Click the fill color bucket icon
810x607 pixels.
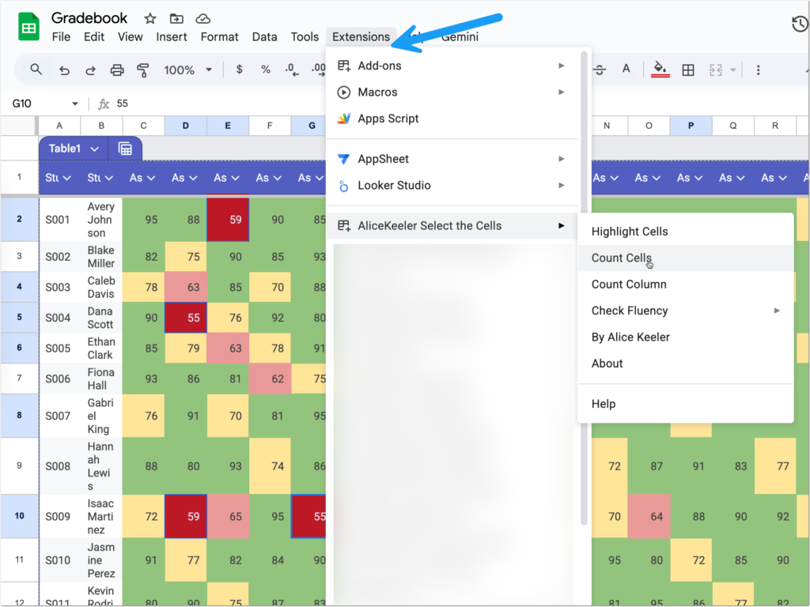(660, 70)
